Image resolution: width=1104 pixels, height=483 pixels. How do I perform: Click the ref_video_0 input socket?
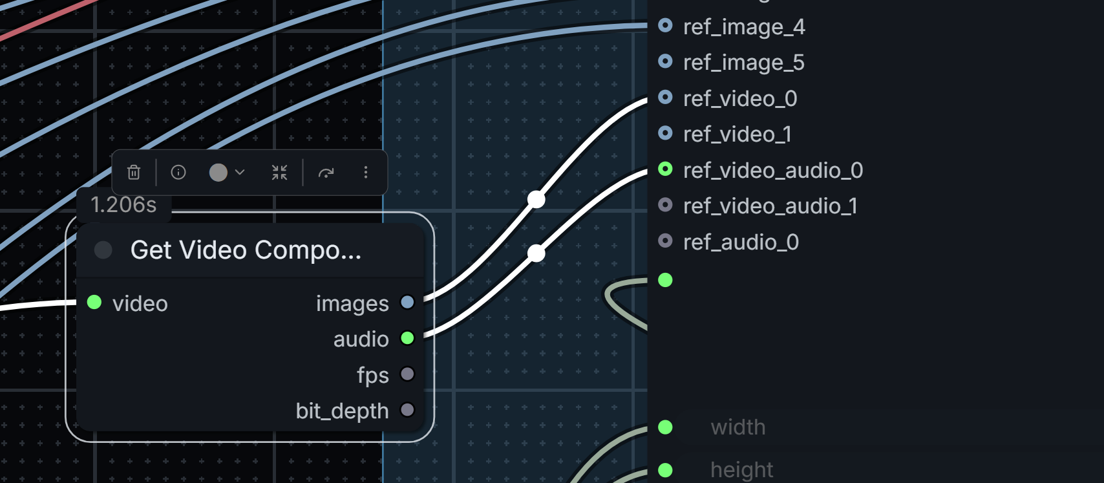point(665,97)
